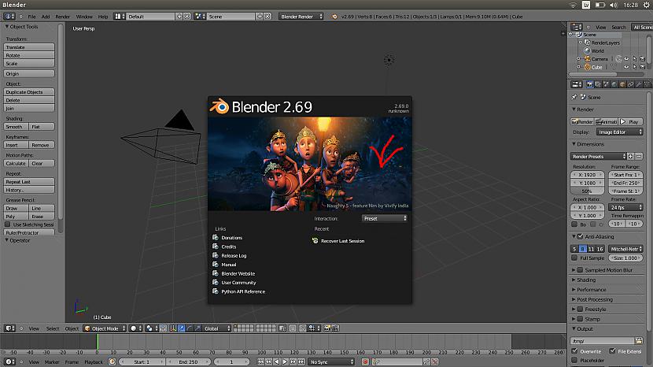Screen dimensions: 653x367
Task: Open Global orientation dropdown
Action: click(216, 328)
